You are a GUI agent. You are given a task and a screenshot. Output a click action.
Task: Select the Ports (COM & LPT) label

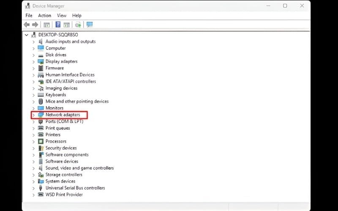65,121
